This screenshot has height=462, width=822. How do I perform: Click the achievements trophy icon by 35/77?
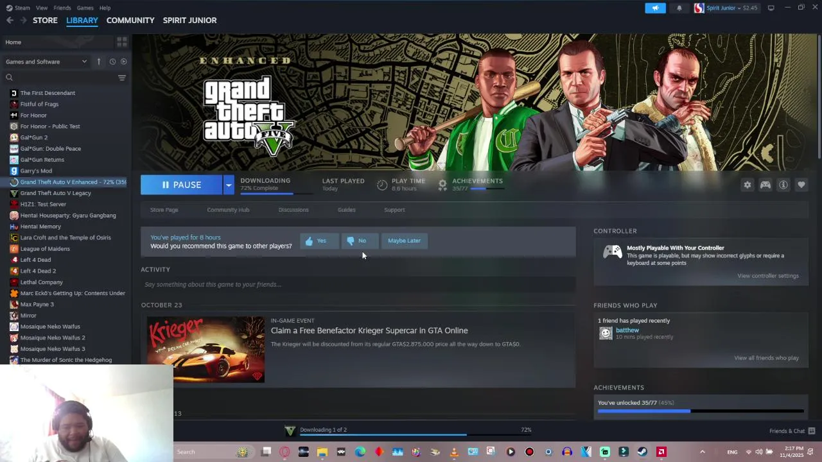pos(442,185)
